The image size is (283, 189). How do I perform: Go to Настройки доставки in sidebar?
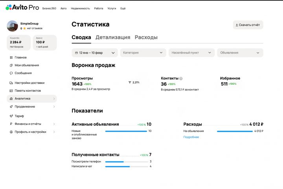[x=29, y=83]
